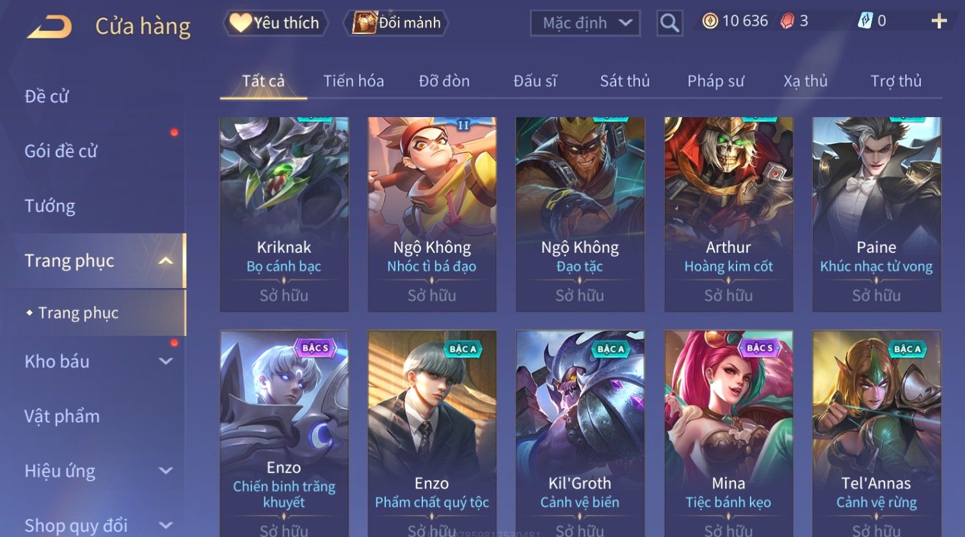965x537 pixels.
Task: Open the search magnifier icon
Action: [x=669, y=23]
